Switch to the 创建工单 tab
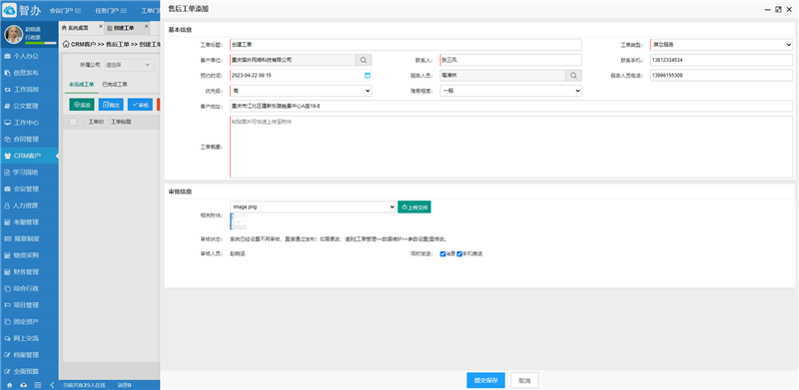Image resolution: width=799 pixels, height=390 pixels. coord(124,28)
